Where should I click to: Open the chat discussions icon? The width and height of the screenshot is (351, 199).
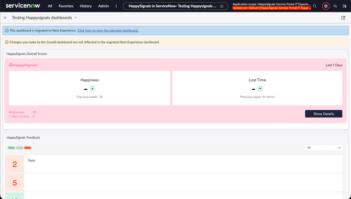tap(335, 6)
